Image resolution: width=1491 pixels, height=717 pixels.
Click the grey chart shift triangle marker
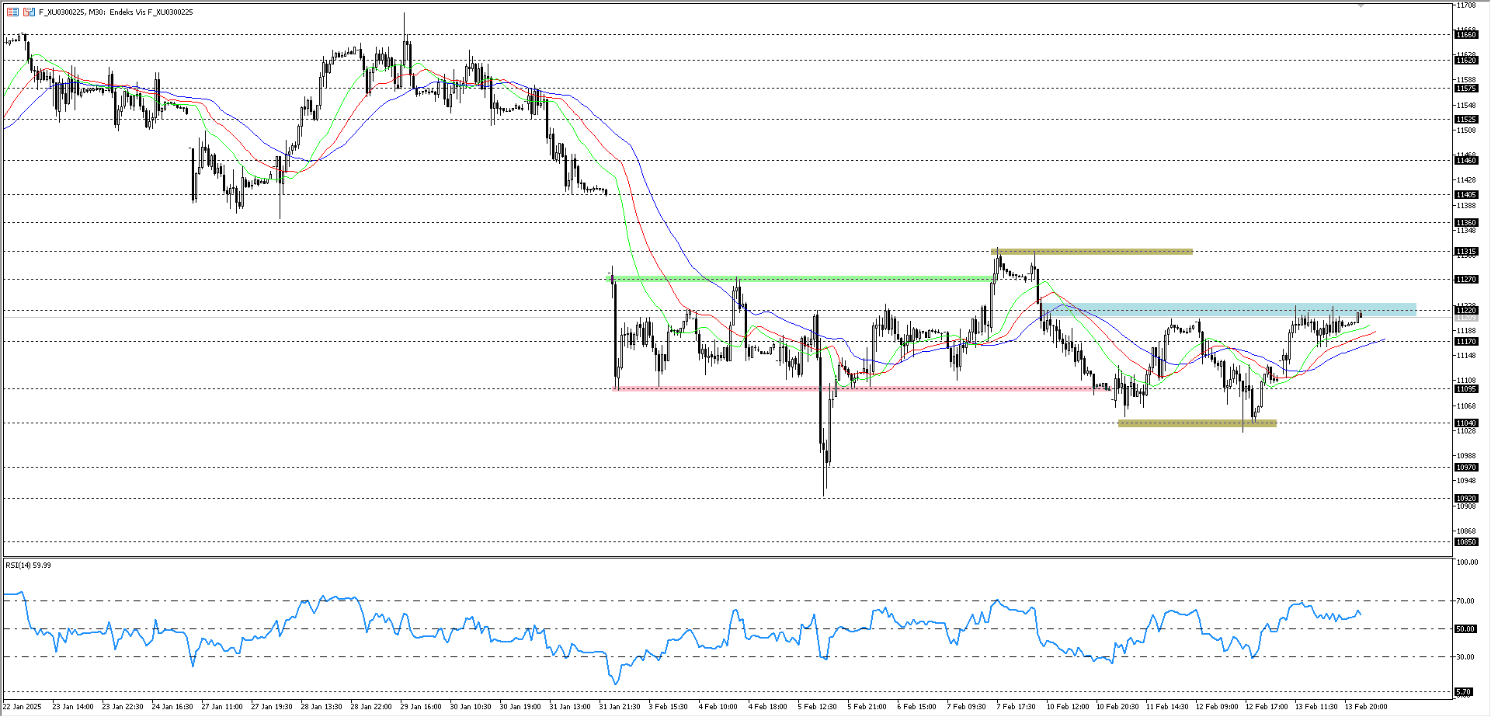click(x=1361, y=6)
